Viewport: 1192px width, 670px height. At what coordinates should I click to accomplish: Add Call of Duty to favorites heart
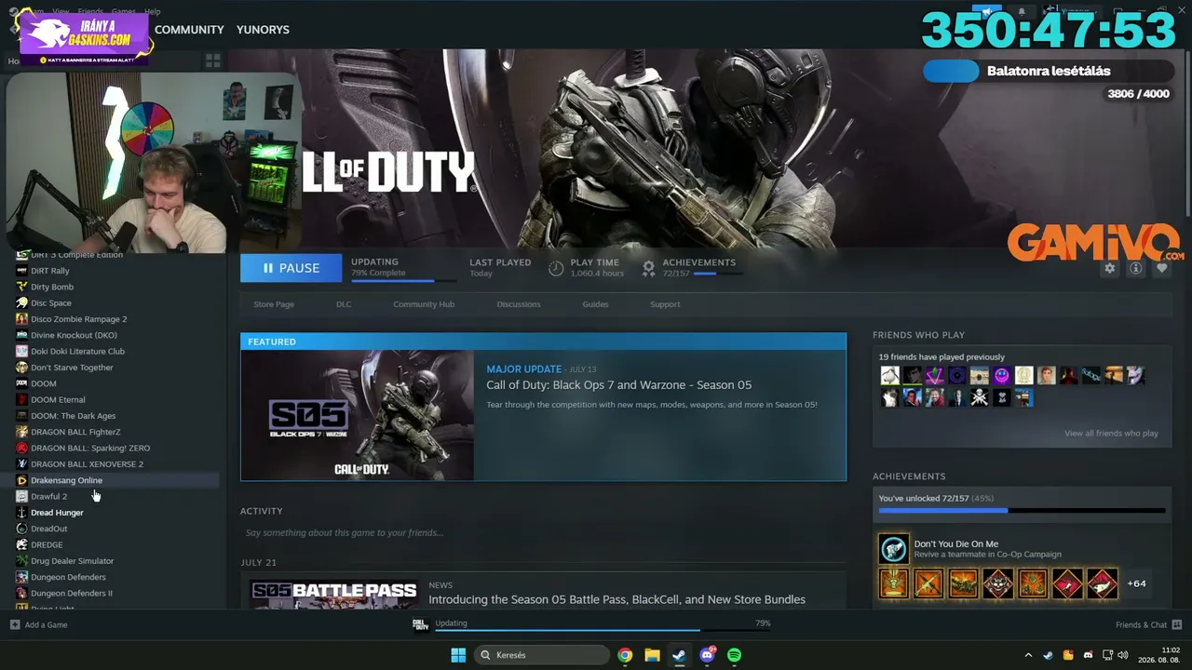point(1161,268)
